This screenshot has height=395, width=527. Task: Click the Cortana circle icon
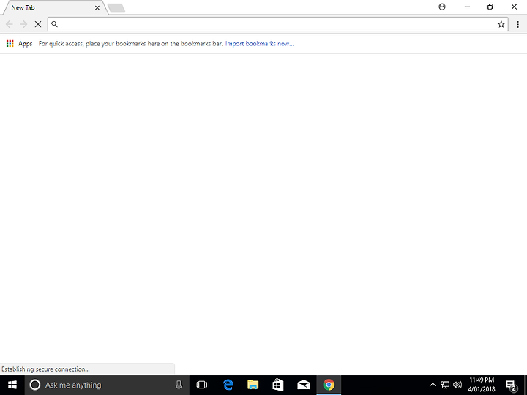point(35,385)
